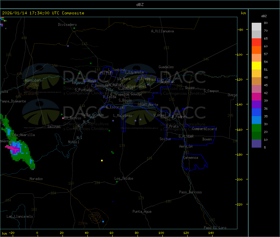Click the Nihuil location label
This screenshot has height=237, width=280.
(74, 142)
